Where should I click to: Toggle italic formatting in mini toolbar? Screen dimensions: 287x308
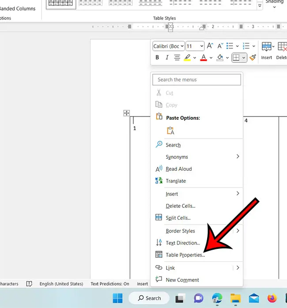pos(167,57)
